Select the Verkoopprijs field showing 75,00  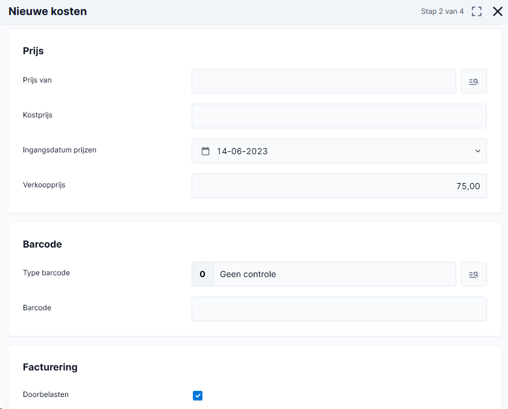(339, 186)
